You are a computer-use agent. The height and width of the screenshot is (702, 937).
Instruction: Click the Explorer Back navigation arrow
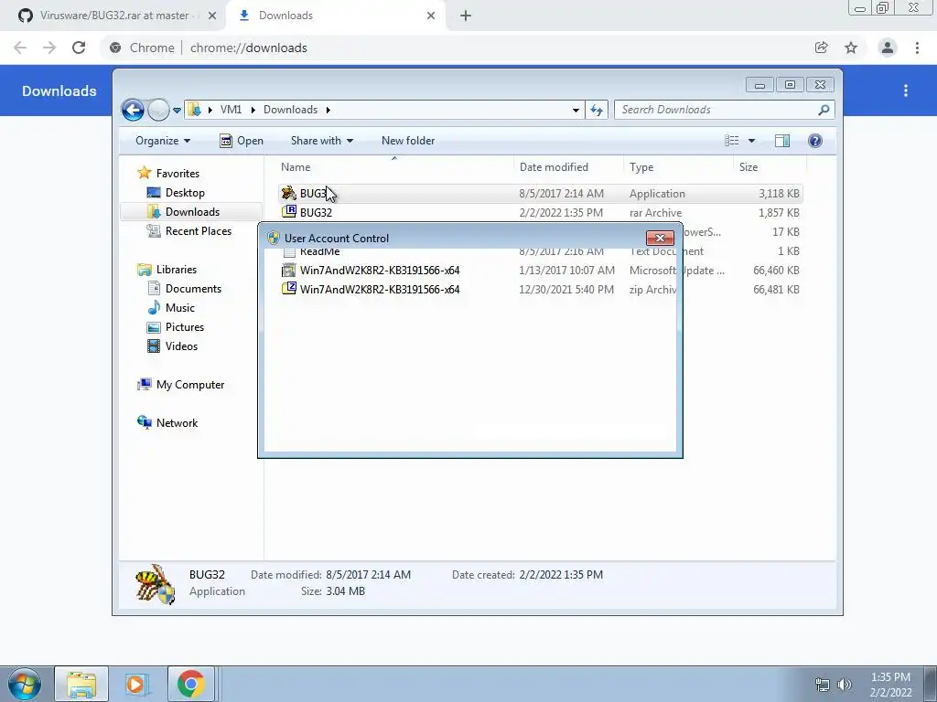(133, 110)
